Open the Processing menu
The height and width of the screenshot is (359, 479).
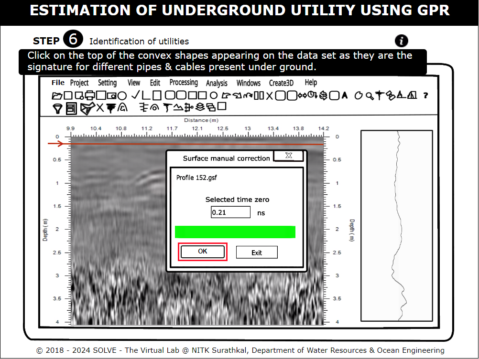pyautogui.click(x=184, y=83)
